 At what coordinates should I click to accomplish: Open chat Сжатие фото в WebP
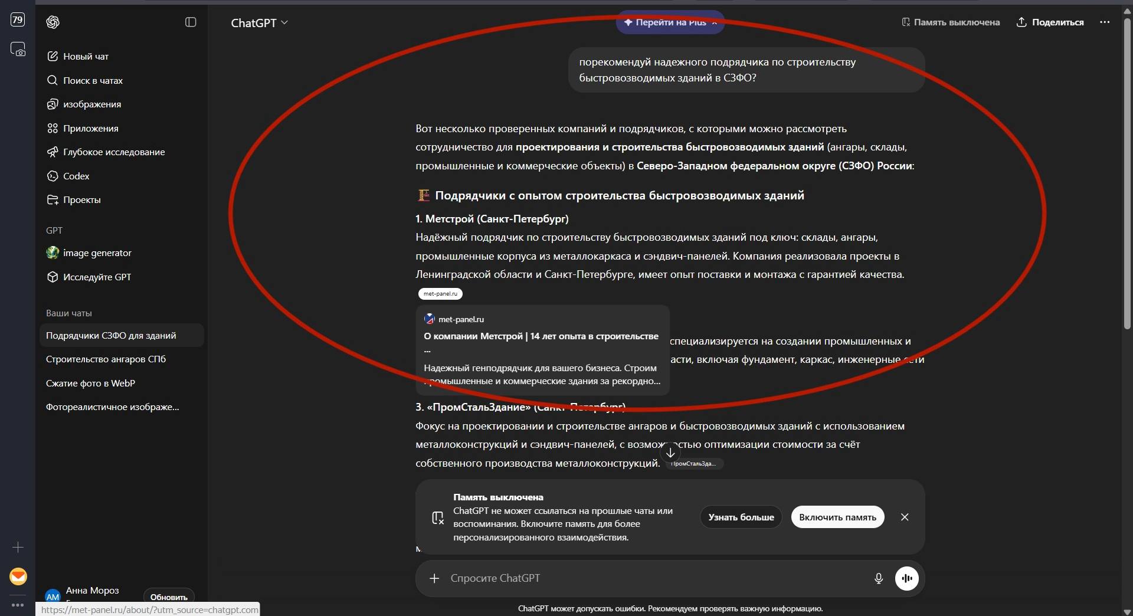[121, 383]
